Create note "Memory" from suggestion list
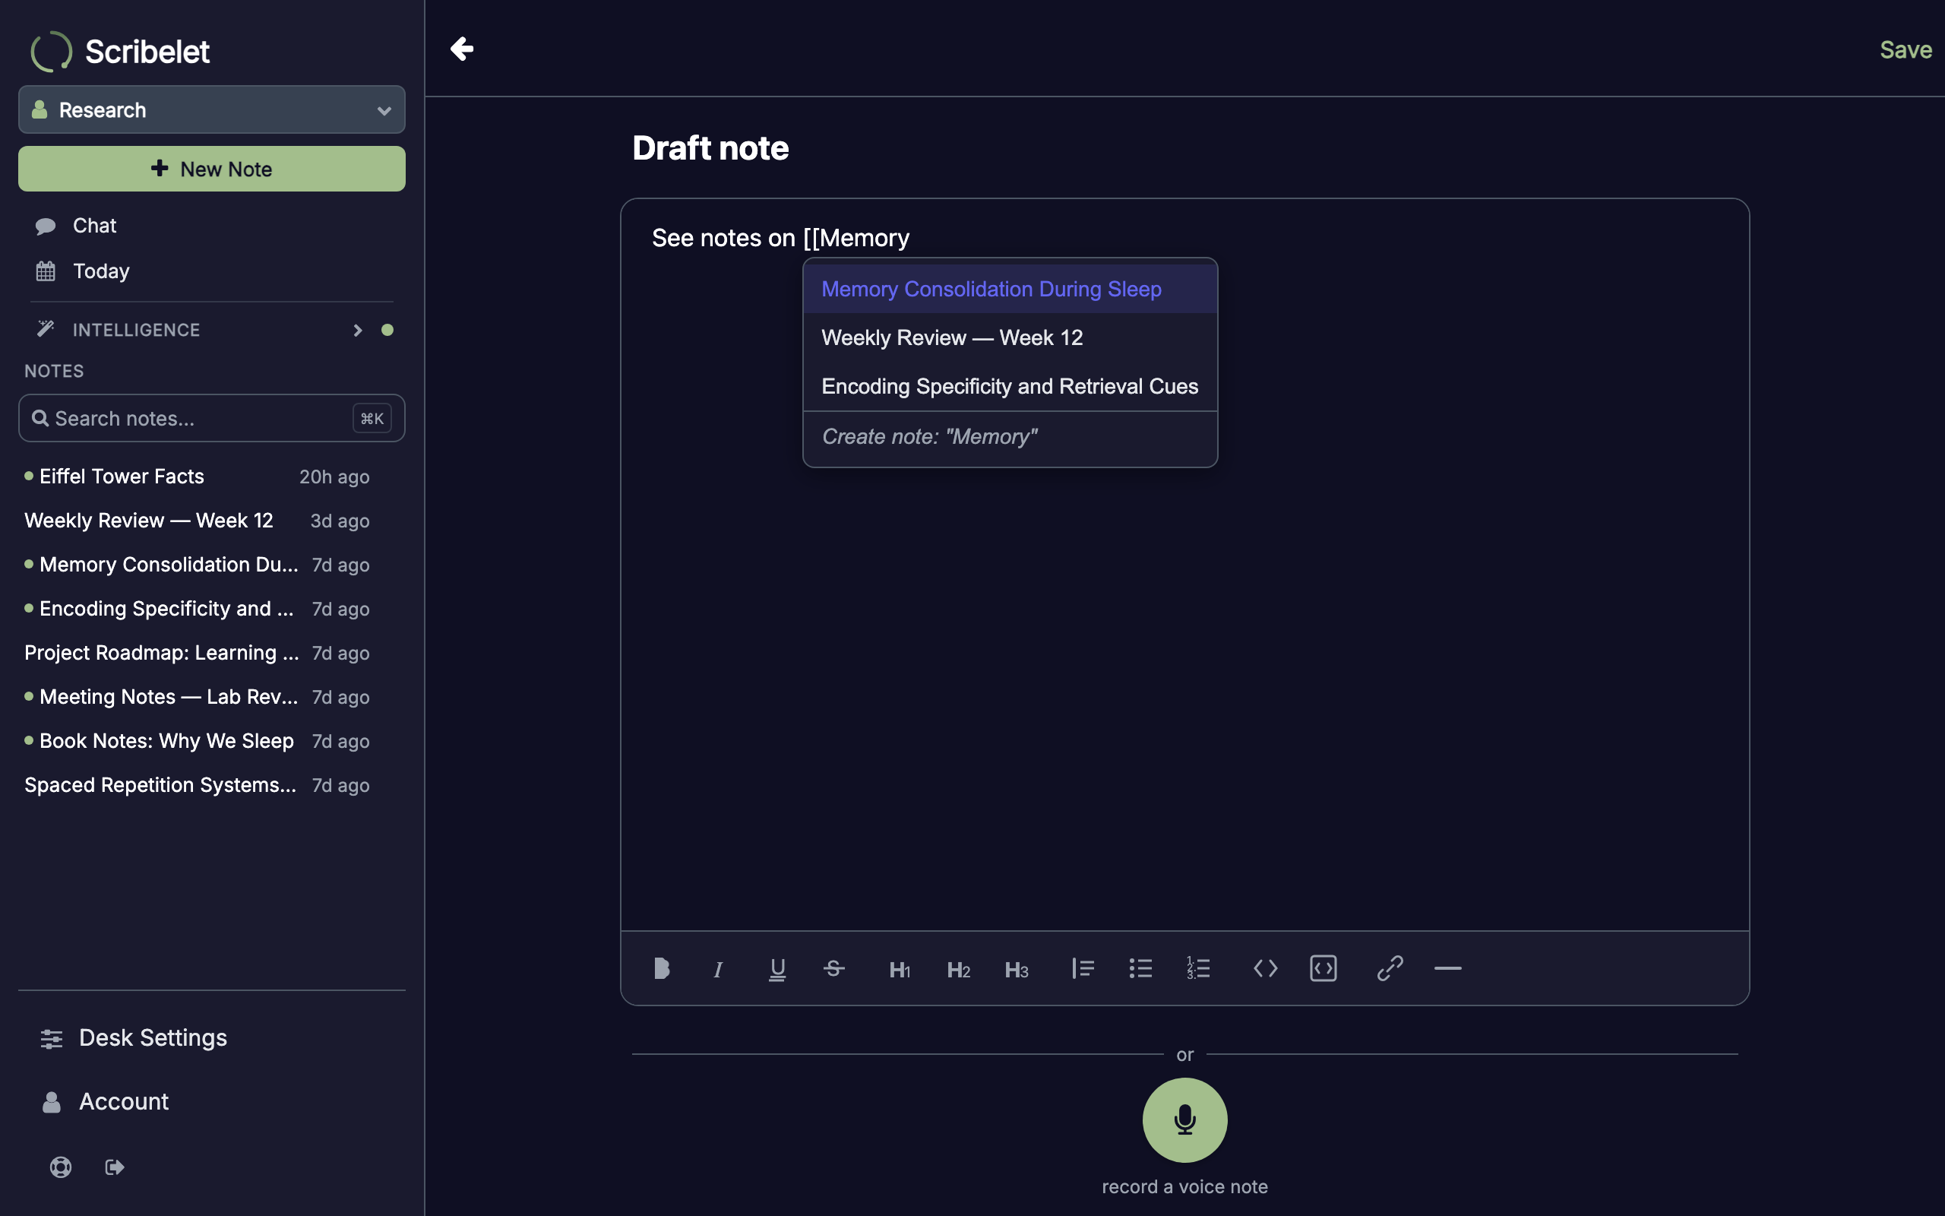 [1010, 437]
